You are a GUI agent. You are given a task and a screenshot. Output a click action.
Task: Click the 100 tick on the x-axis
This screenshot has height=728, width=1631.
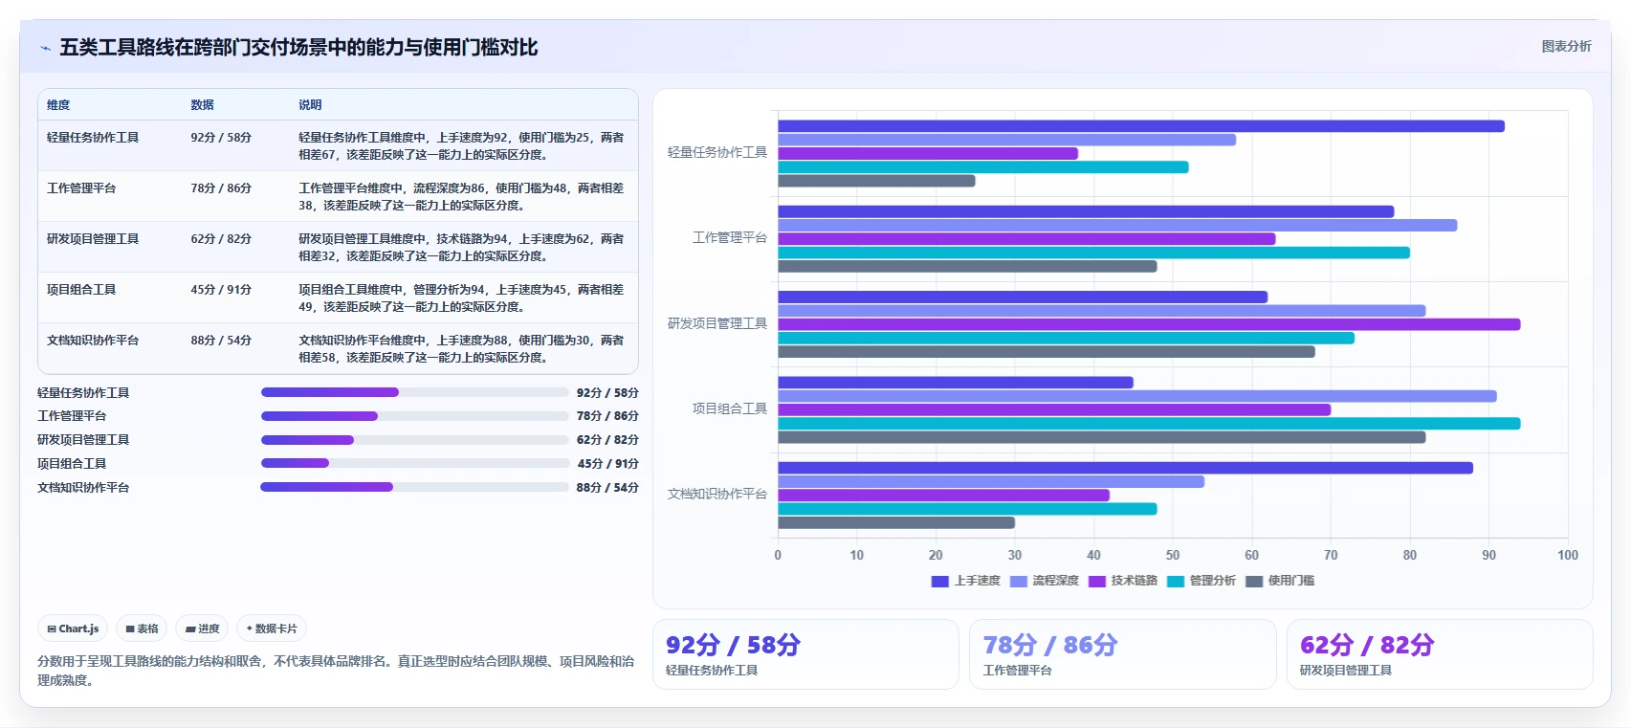(x=1568, y=555)
